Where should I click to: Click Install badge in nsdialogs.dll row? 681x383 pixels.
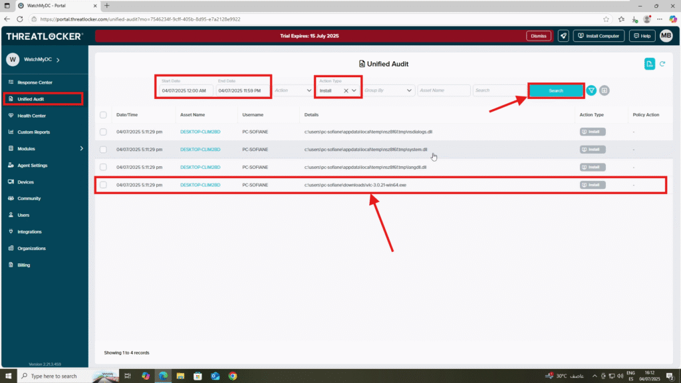(x=593, y=132)
